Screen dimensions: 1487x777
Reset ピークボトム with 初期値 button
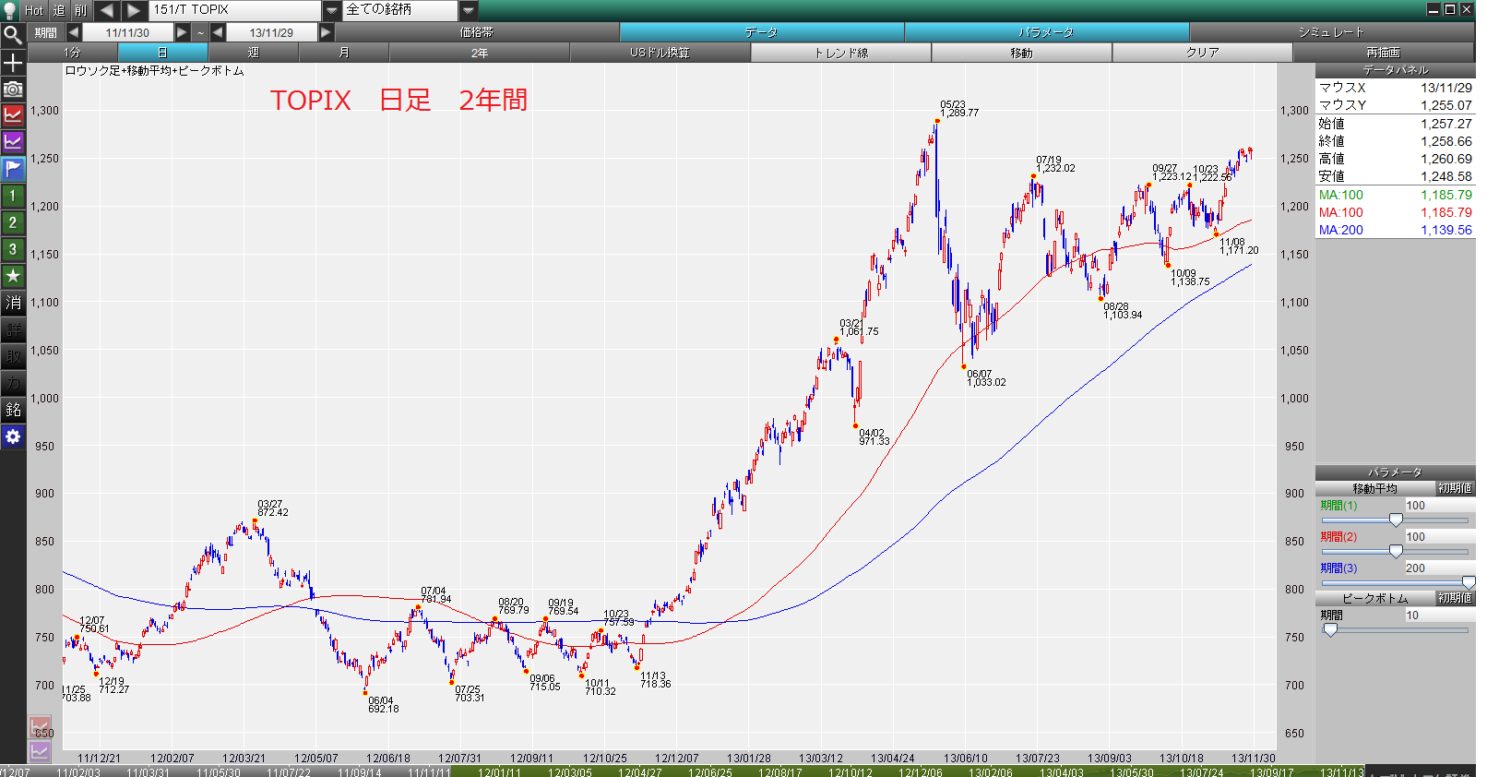point(1455,598)
